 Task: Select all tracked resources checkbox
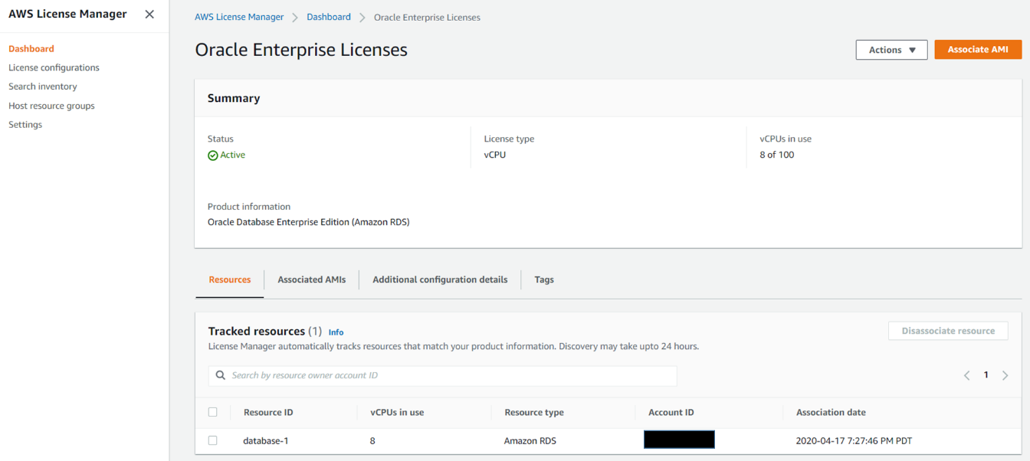point(213,412)
